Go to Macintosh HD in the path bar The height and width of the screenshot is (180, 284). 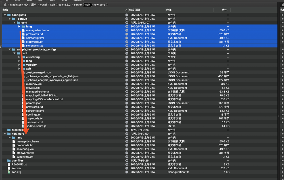[19, 5]
